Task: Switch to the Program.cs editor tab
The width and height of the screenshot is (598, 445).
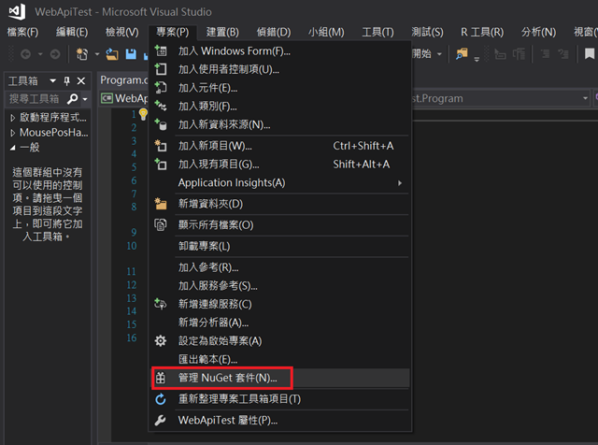Action: pyautogui.click(x=123, y=80)
